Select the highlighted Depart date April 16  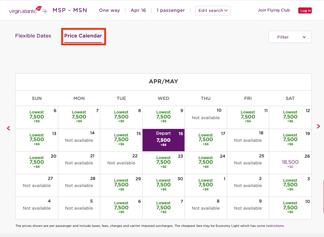(x=163, y=140)
